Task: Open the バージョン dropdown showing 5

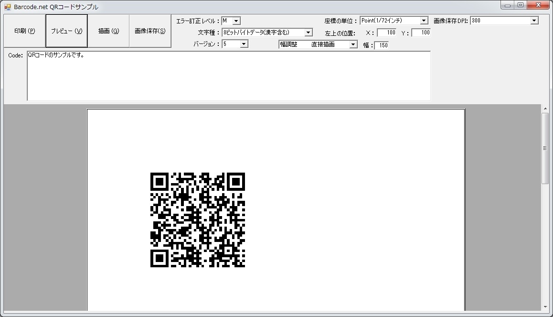Action: (235, 44)
